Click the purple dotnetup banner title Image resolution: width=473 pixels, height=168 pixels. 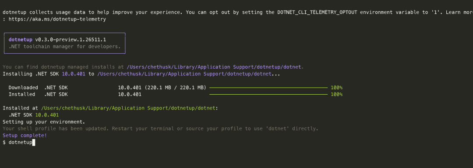(x=20, y=40)
